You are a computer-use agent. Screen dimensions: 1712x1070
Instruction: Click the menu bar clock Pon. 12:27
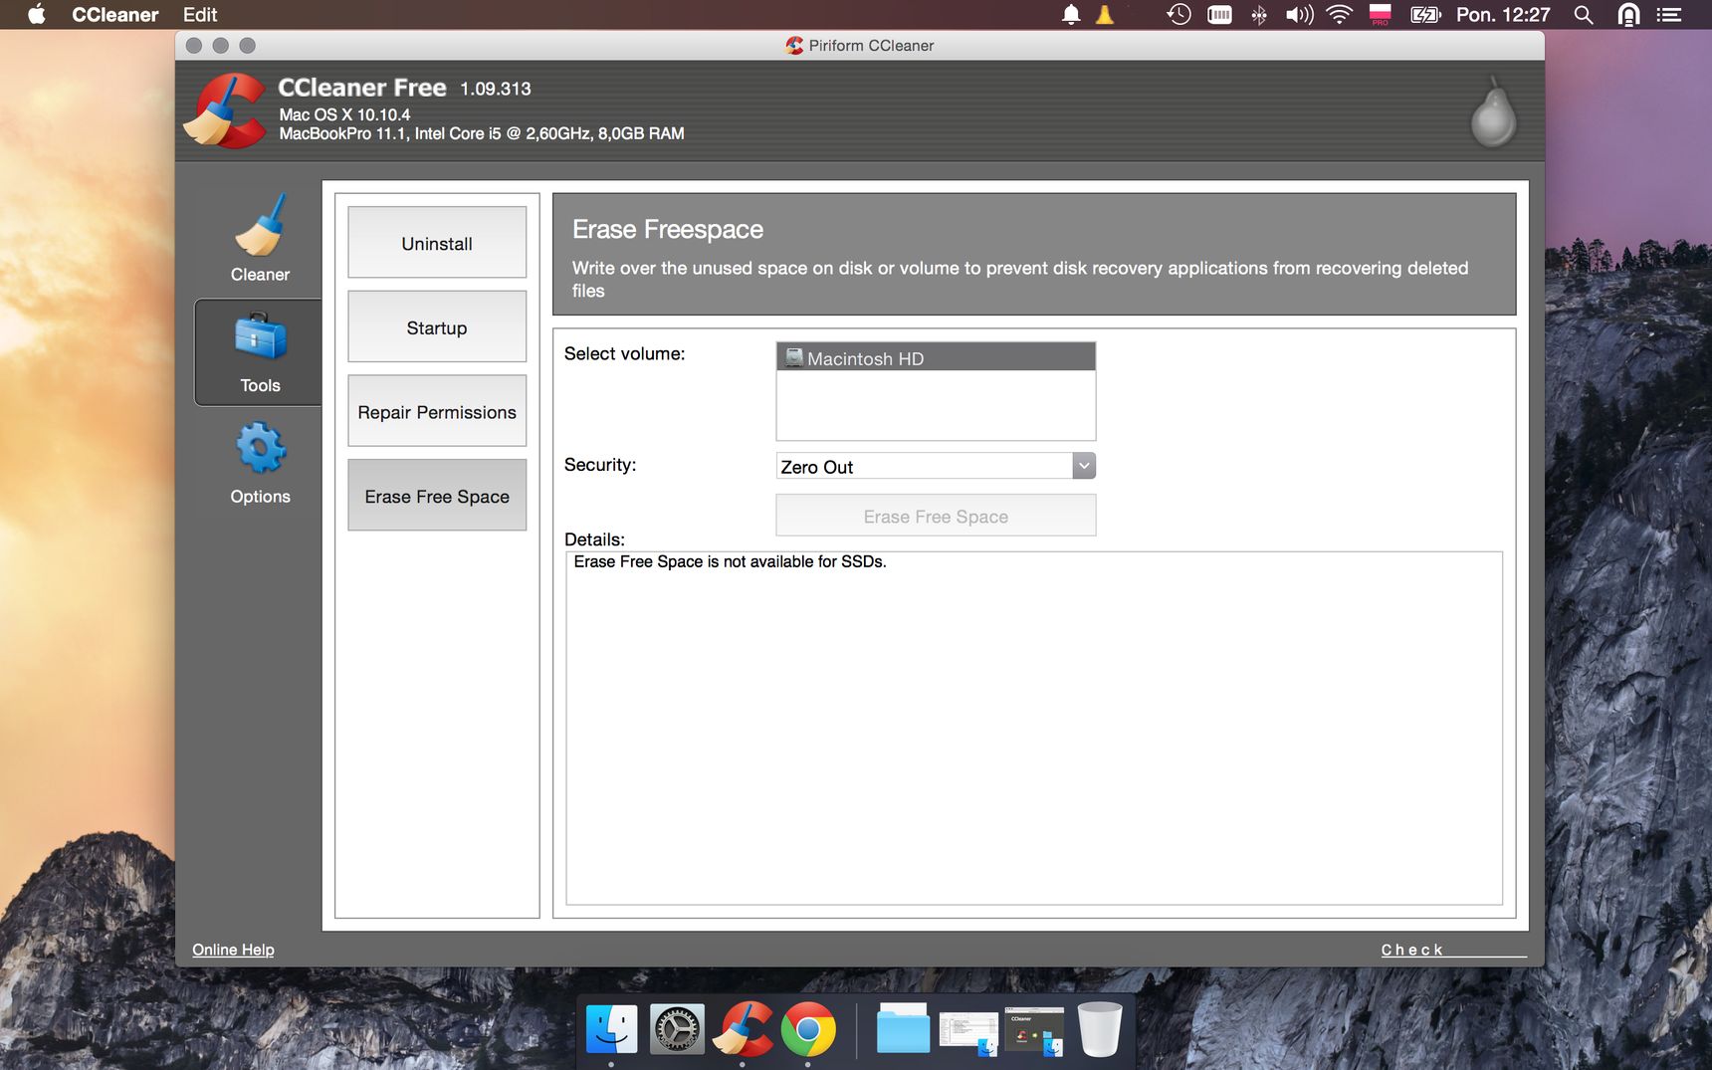pyautogui.click(x=1503, y=14)
